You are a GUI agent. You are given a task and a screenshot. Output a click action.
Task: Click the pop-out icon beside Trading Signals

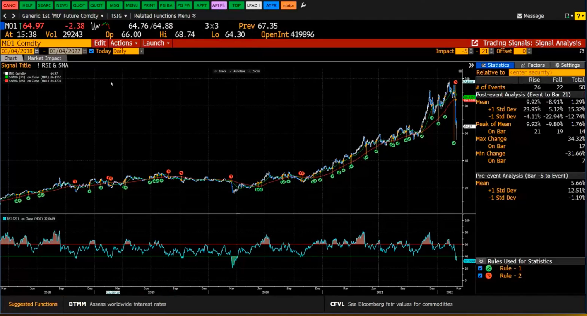click(474, 43)
